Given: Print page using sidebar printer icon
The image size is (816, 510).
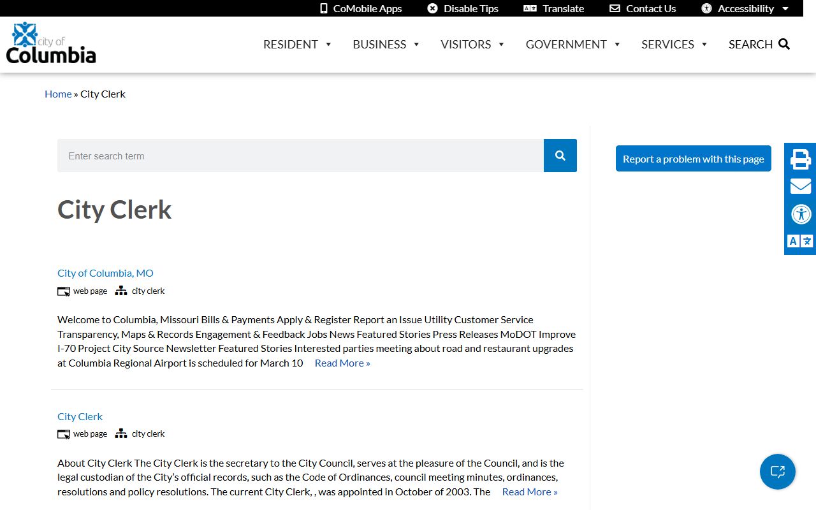Looking at the screenshot, I should [801, 159].
